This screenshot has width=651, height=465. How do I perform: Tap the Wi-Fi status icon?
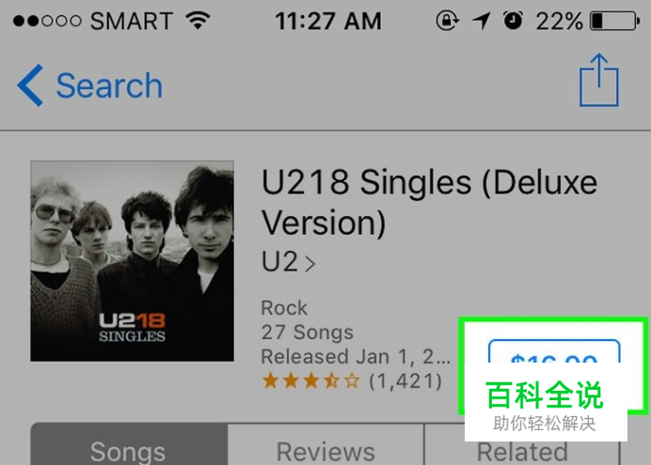tap(198, 21)
